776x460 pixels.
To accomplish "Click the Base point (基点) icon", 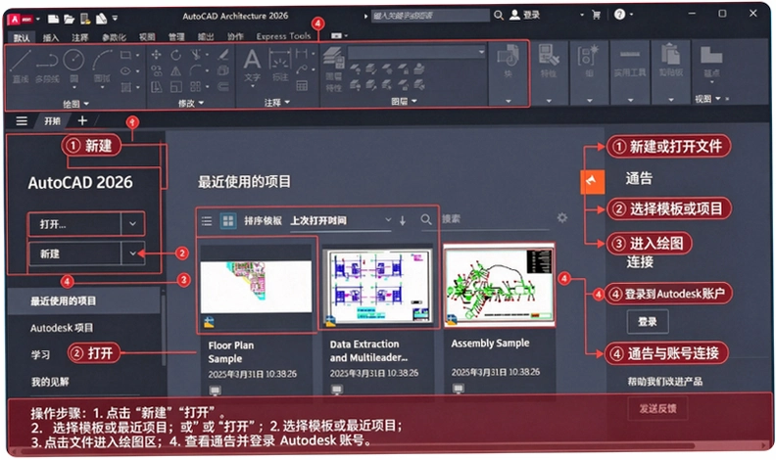I will coord(711,62).
